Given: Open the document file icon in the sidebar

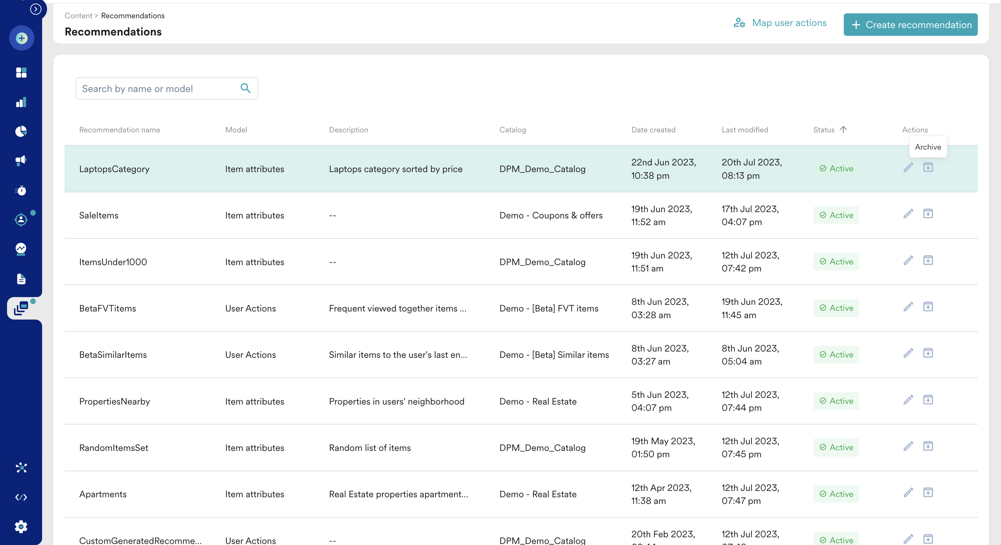Looking at the screenshot, I should [21, 279].
